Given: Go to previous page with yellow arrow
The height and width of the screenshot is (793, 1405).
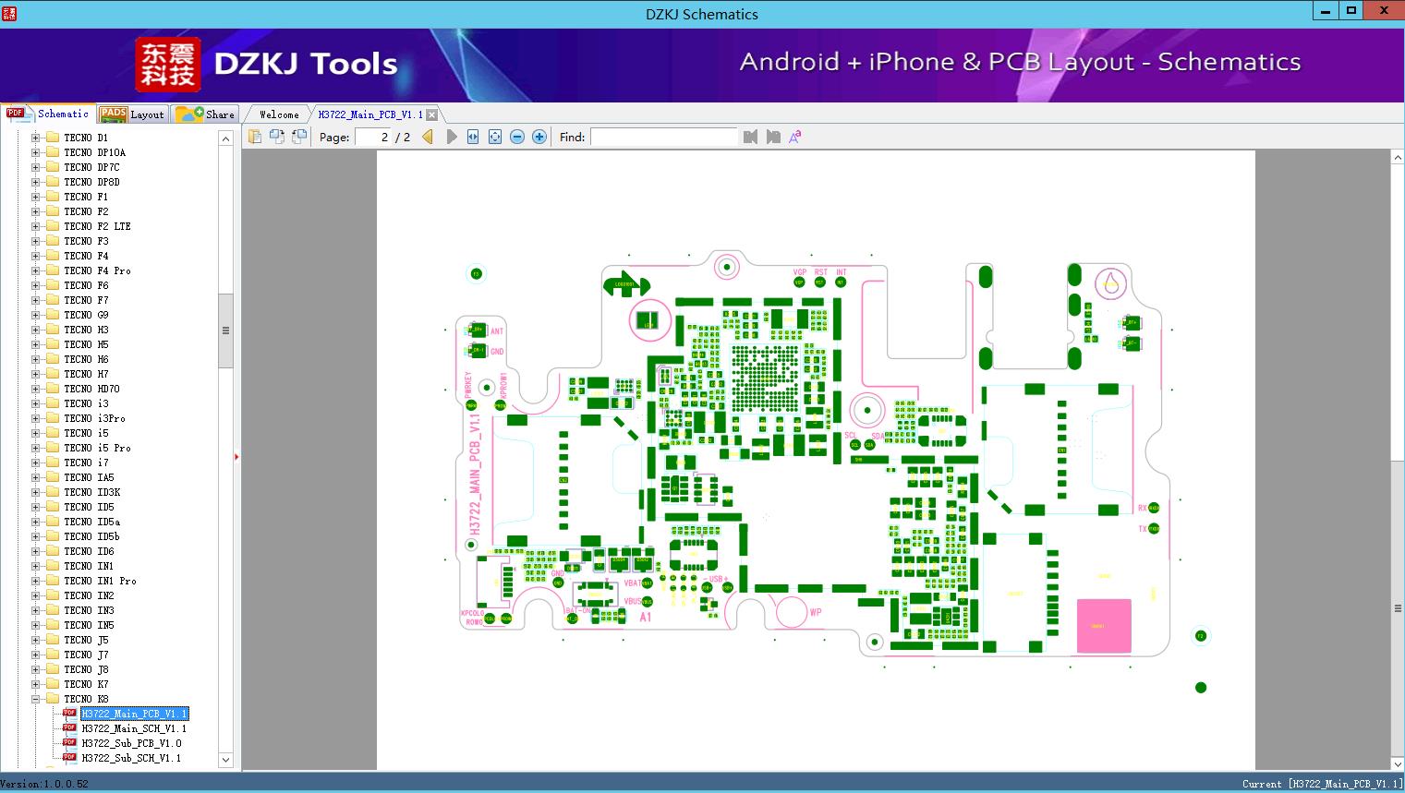Looking at the screenshot, I should coord(428,137).
